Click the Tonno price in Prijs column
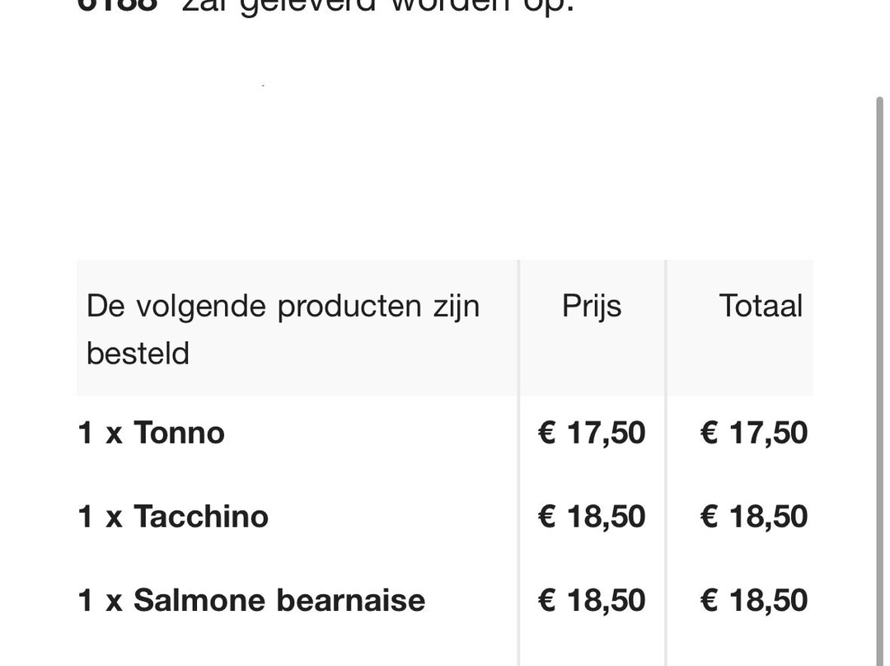This screenshot has height=666, width=890. point(592,433)
